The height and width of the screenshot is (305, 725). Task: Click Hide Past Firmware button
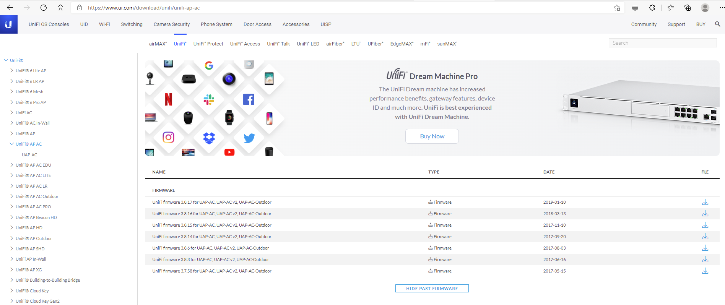click(432, 289)
